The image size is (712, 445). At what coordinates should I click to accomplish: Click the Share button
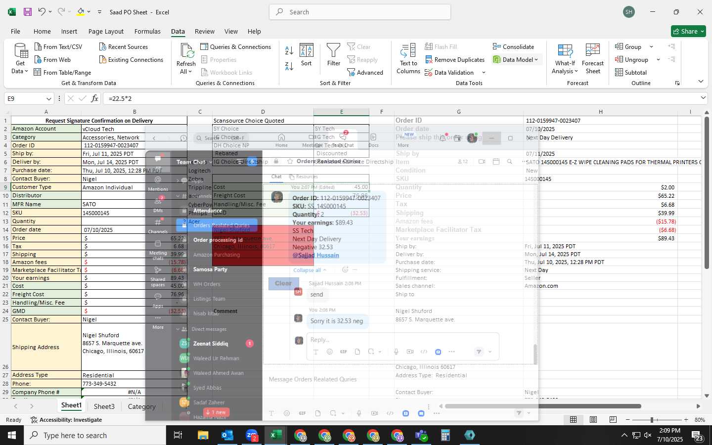[x=688, y=31]
